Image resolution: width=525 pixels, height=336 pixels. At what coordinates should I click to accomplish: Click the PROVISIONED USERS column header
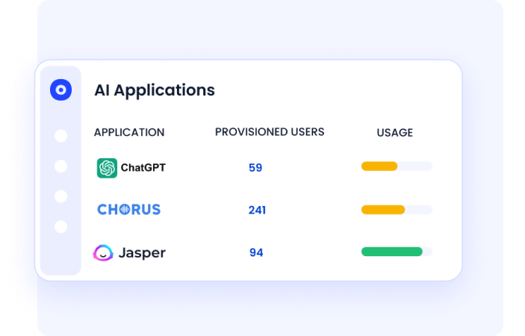click(x=270, y=132)
